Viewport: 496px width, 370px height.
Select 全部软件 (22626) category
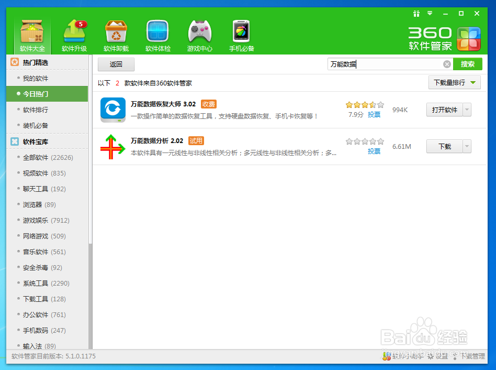click(x=47, y=157)
